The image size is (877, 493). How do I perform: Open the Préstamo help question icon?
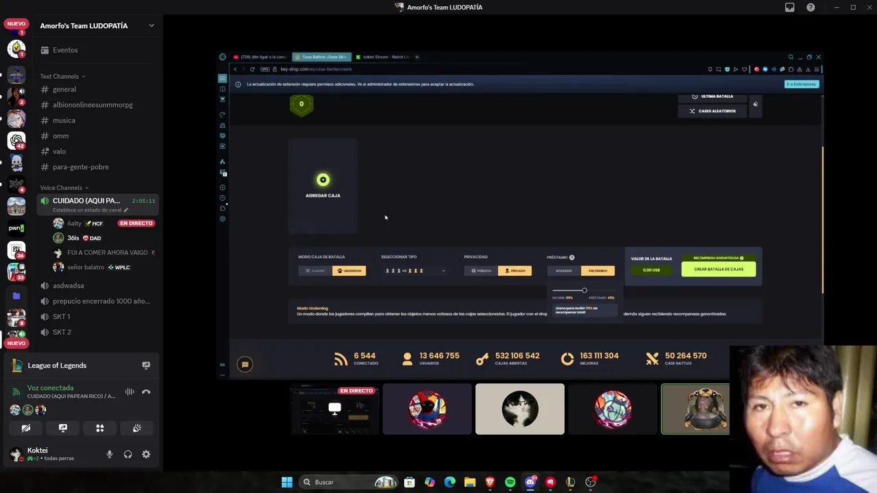point(572,257)
